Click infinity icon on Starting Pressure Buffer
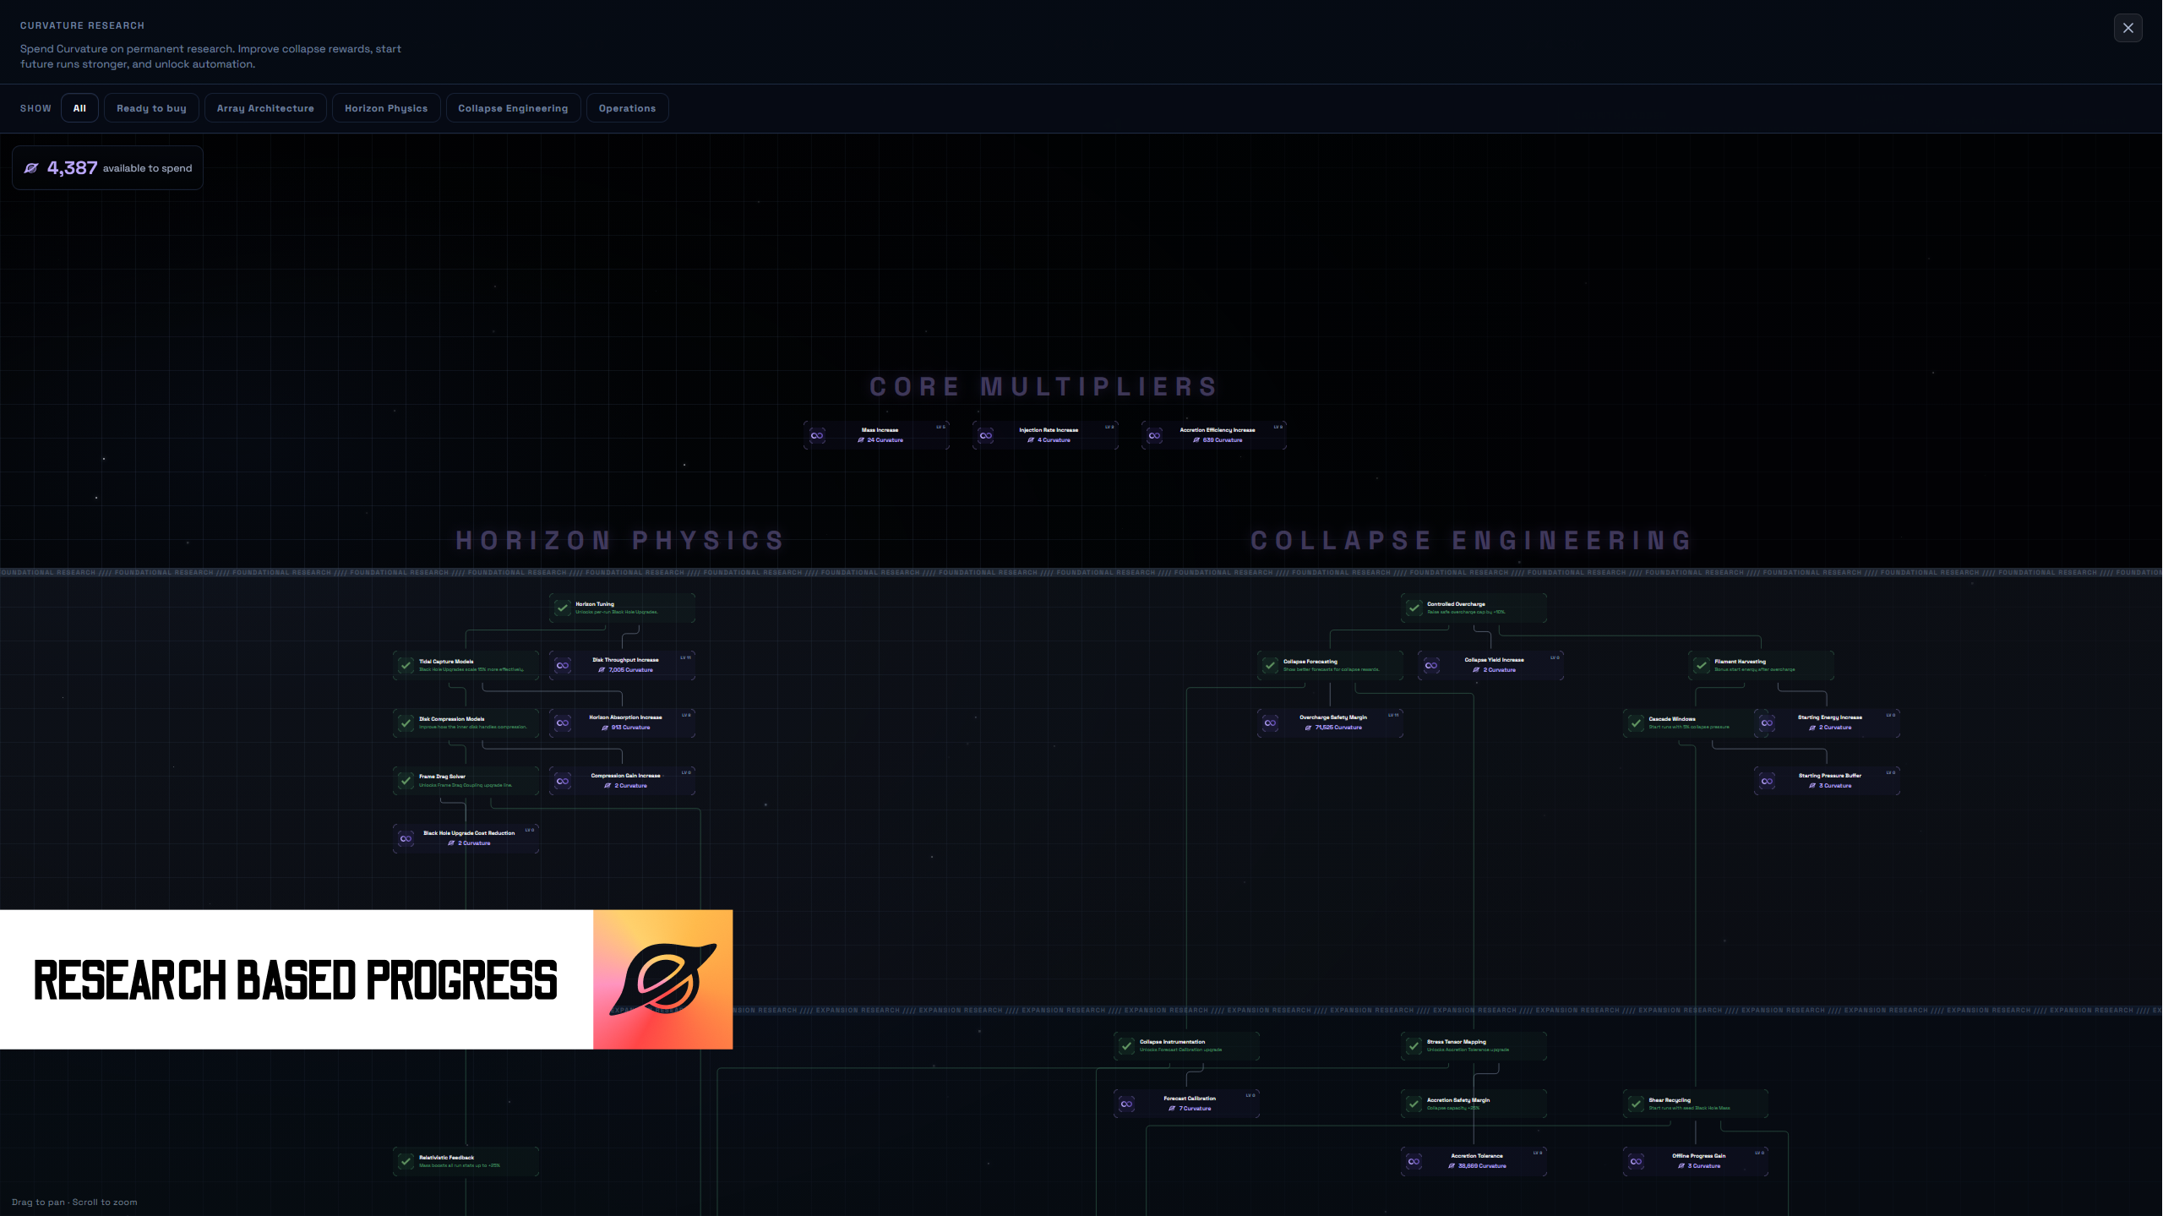2163x1216 pixels. pyautogui.click(x=1768, y=782)
